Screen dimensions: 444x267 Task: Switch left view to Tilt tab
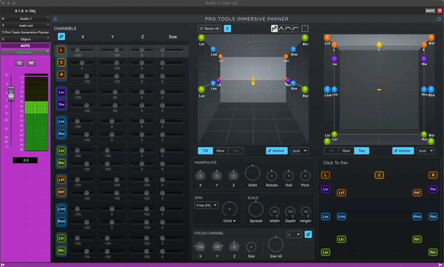(x=206, y=151)
